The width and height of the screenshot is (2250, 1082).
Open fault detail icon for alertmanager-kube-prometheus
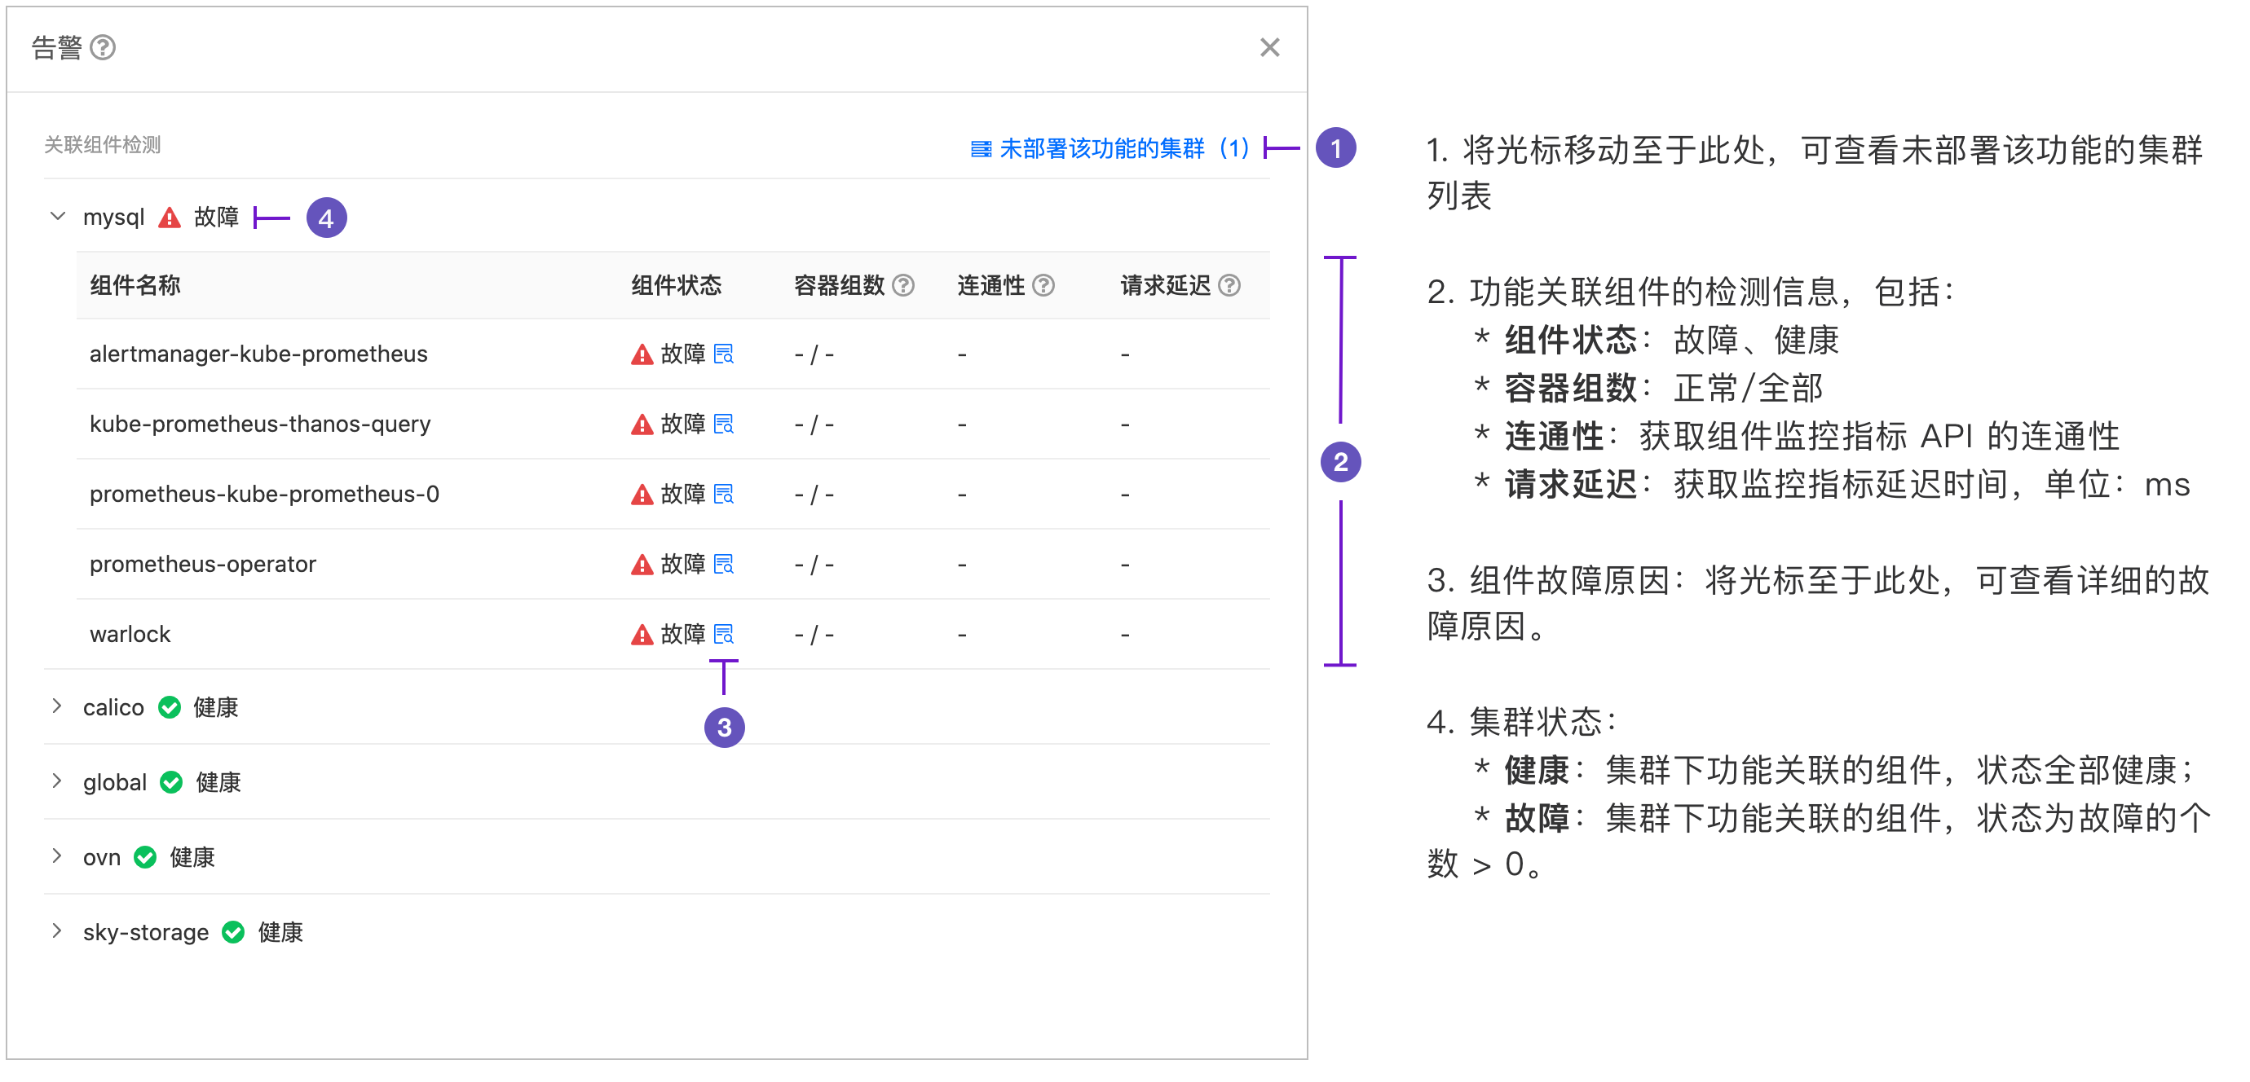(723, 354)
